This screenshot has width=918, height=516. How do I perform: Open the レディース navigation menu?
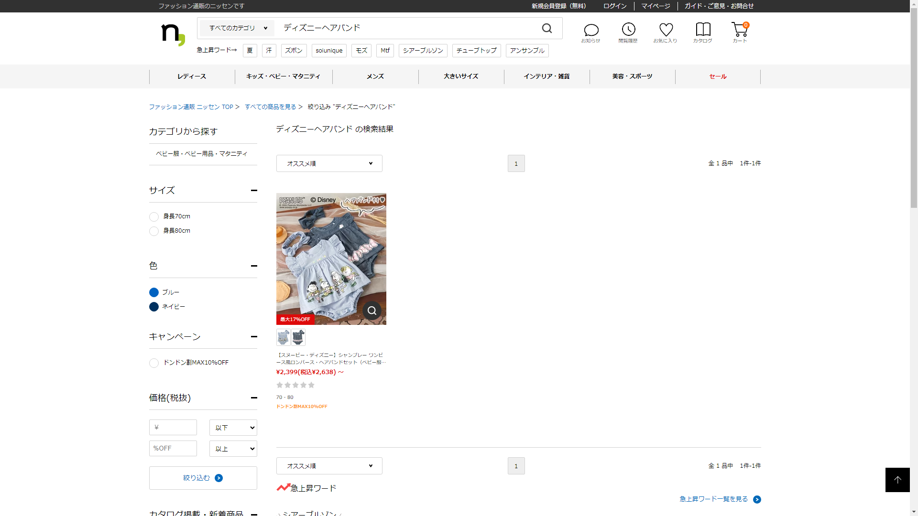coord(192,76)
